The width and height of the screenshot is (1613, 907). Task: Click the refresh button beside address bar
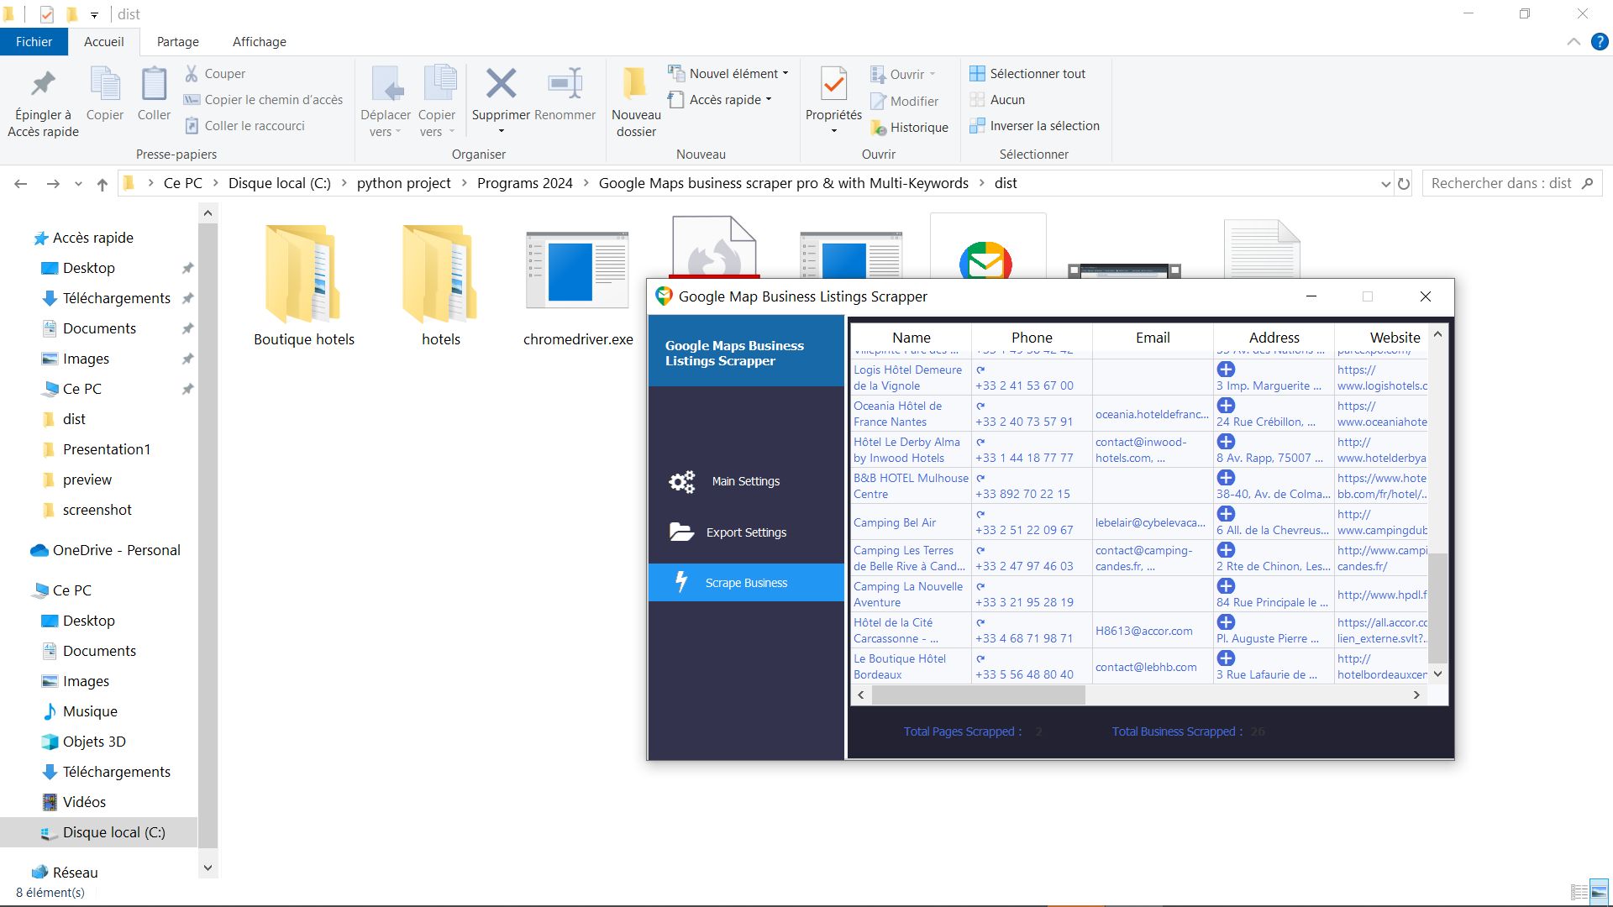(x=1404, y=183)
